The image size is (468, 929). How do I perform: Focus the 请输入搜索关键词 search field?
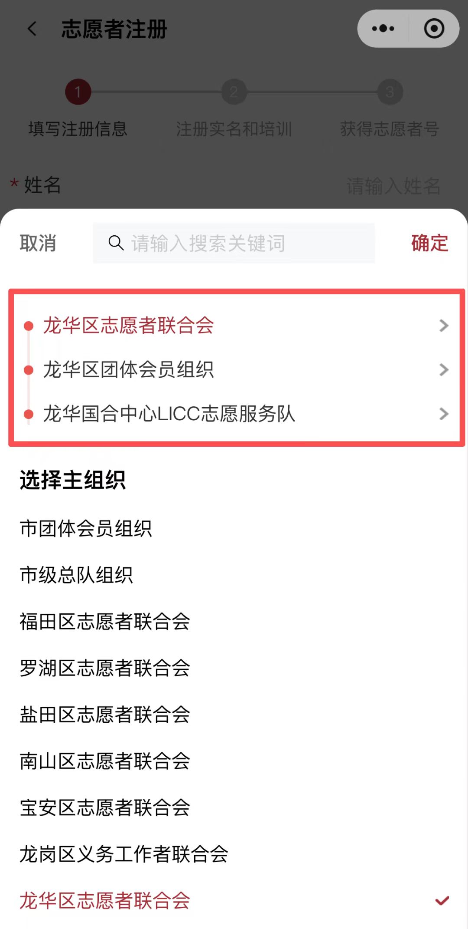tap(234, 243)
